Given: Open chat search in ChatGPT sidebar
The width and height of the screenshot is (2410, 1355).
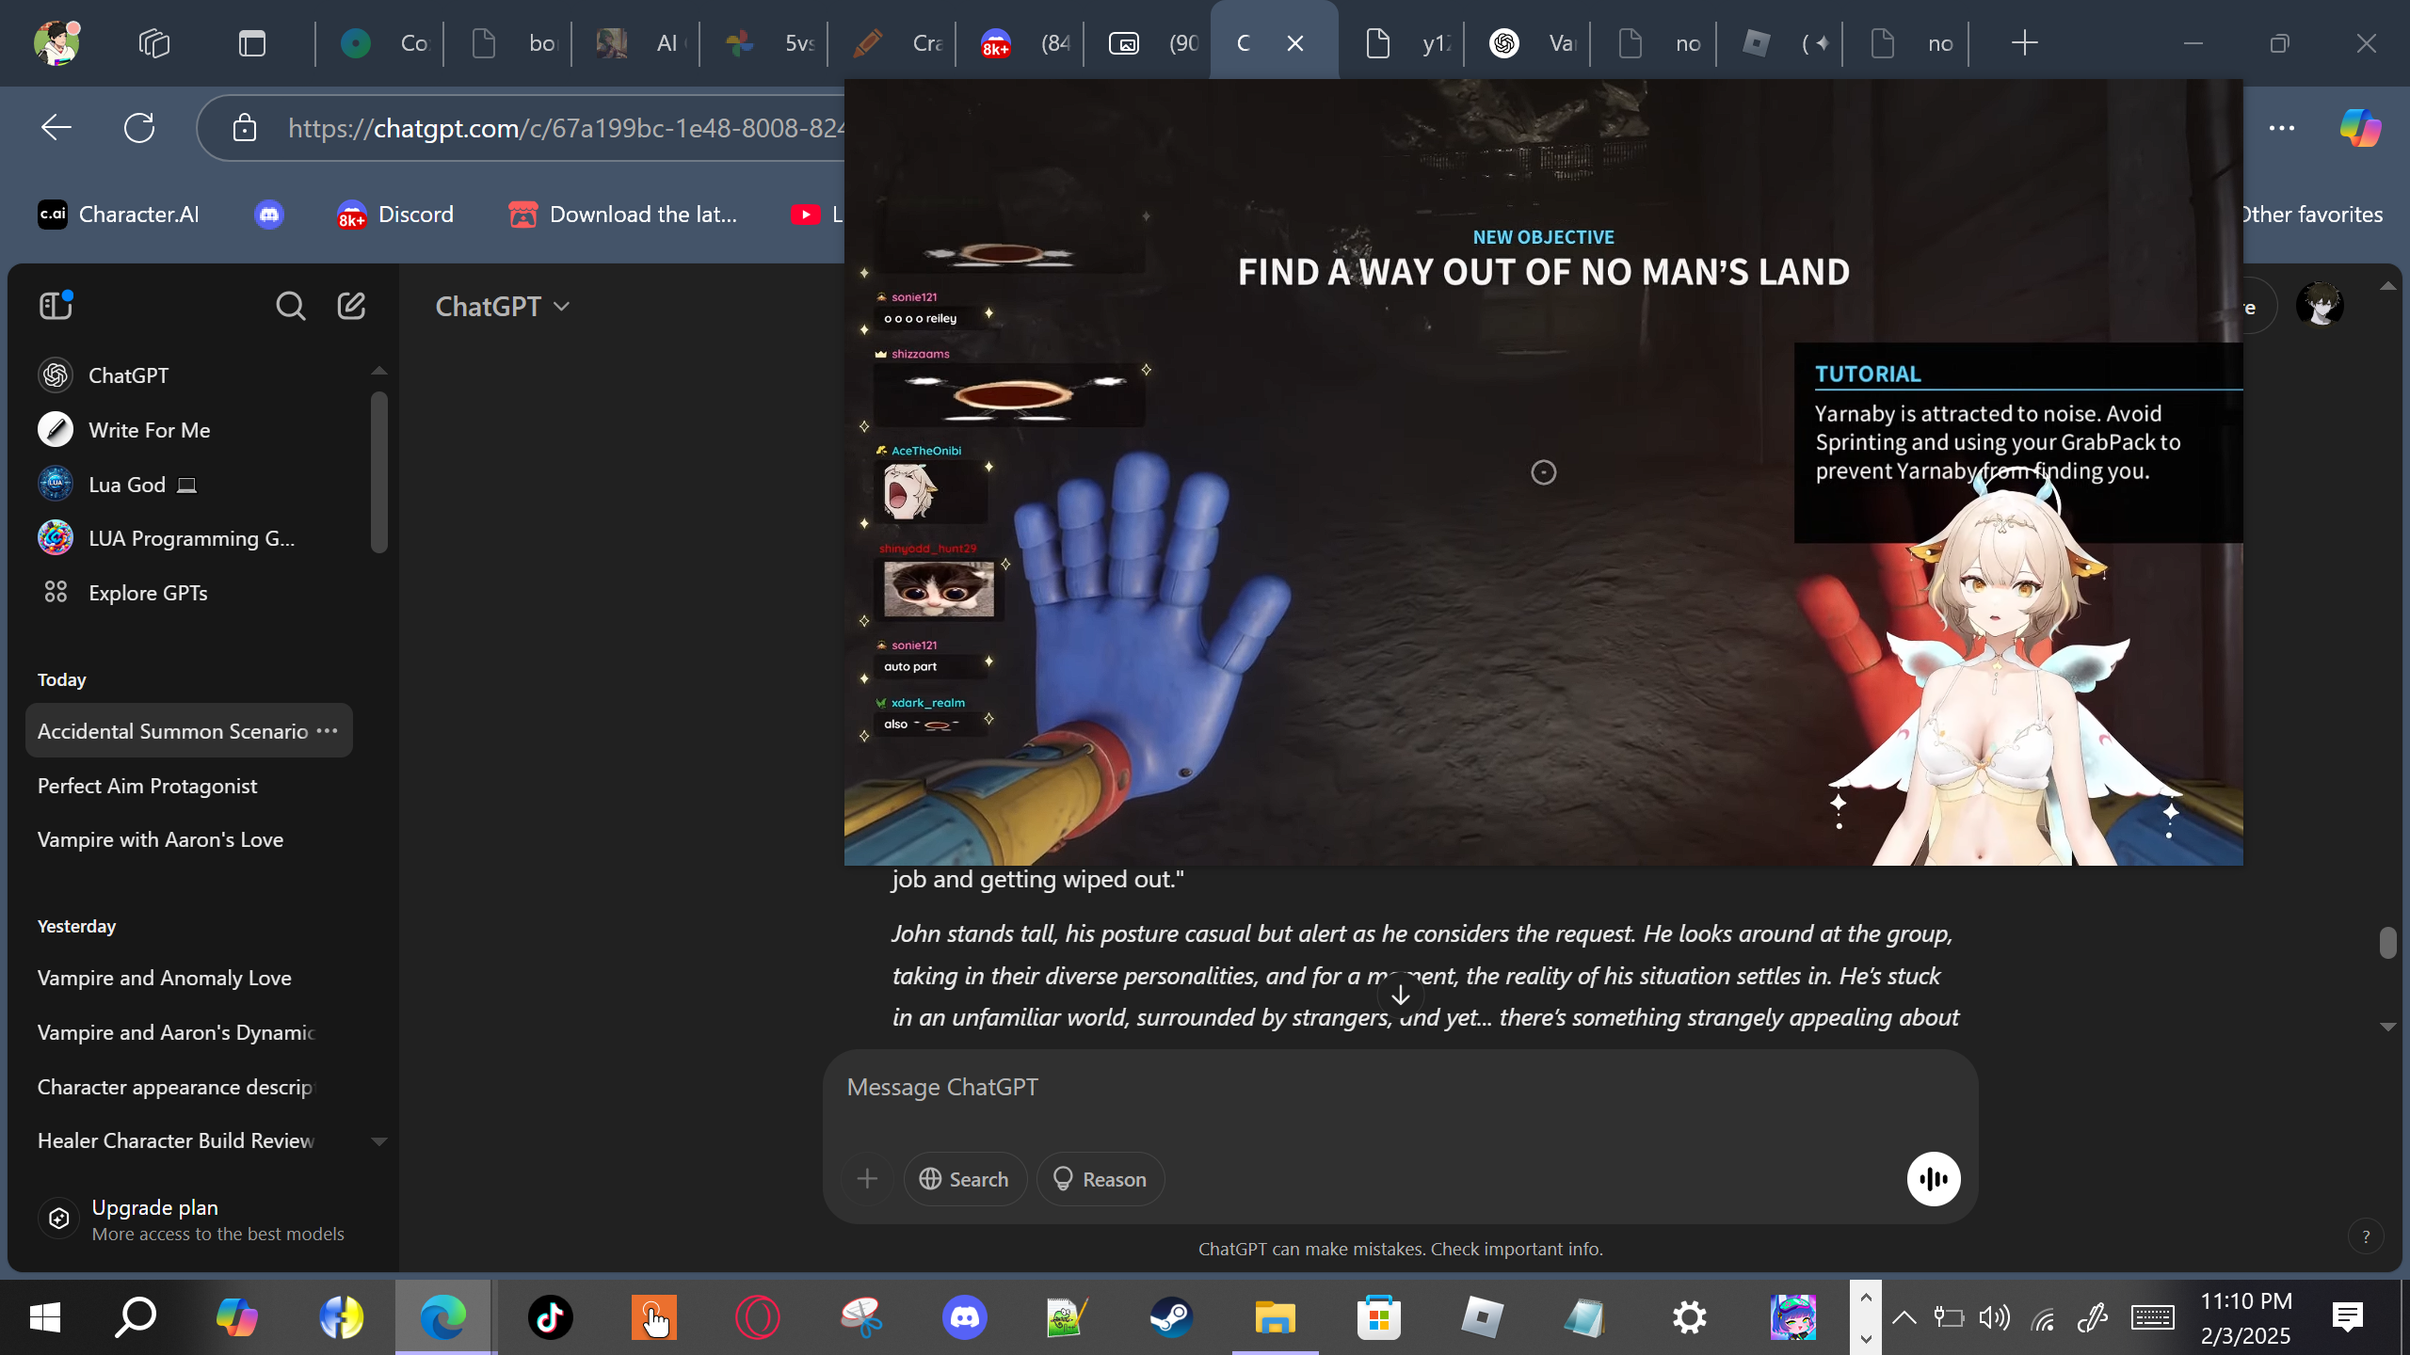Looking at the screenshot, I should [290, 306].
